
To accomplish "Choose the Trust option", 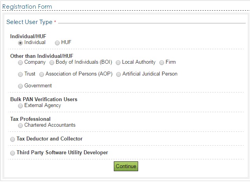I will [x=20, y=74].
